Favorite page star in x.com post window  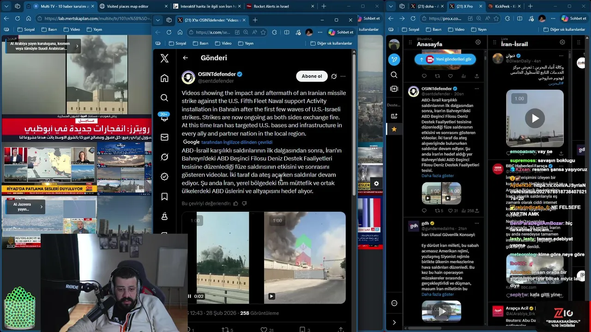[x=263, y=32]
